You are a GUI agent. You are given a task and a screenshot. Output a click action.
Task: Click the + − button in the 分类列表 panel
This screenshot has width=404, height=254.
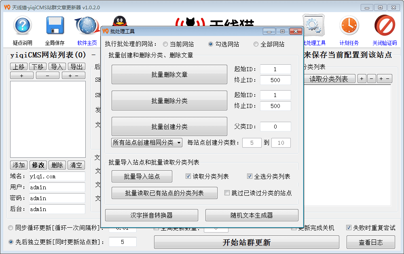[x=385, y=79]
